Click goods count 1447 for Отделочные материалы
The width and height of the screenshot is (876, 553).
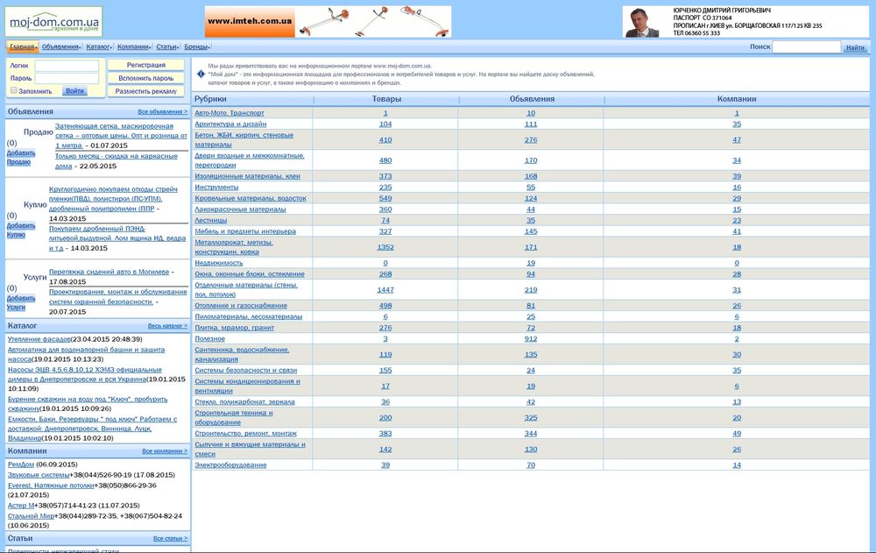coord(385,289)
